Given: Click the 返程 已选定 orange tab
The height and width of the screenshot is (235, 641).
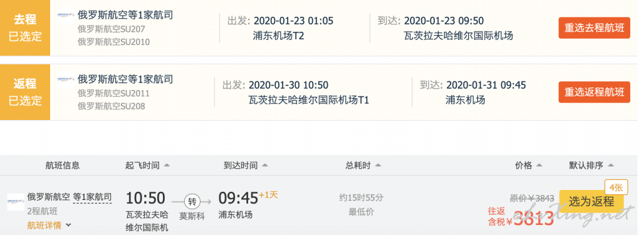Looking at the screenshot, I should [25, 92].
